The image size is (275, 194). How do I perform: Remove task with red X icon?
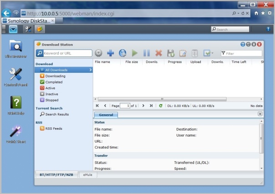click(158, 53)
